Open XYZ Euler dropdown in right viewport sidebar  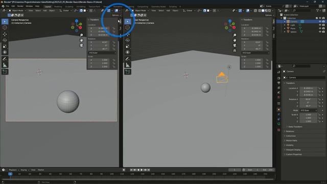(x=255, y=53)
